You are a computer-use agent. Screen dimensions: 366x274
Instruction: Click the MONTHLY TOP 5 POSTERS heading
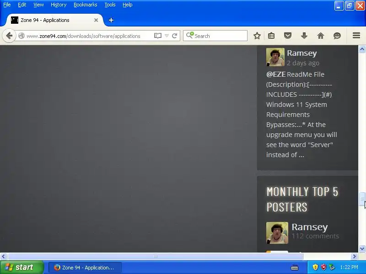302,200
